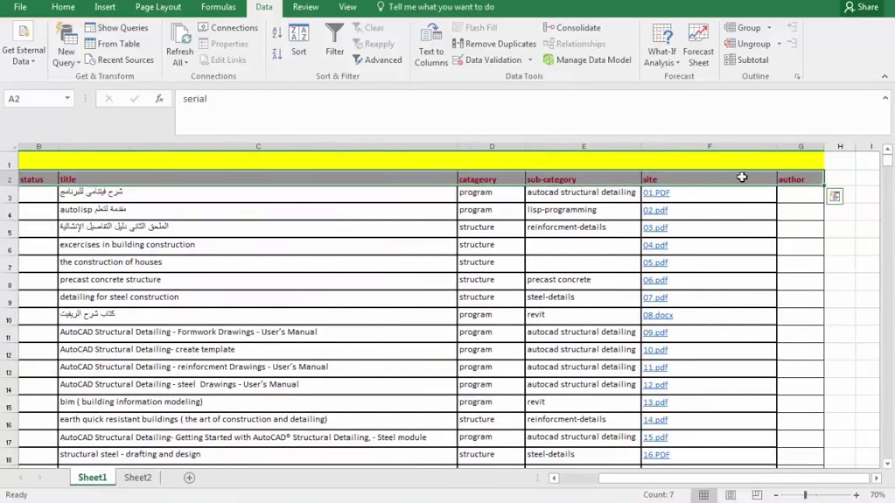This screenshot has height=503, width=895.
Task: Click Recent Sources button
Action: click(120, 60)
